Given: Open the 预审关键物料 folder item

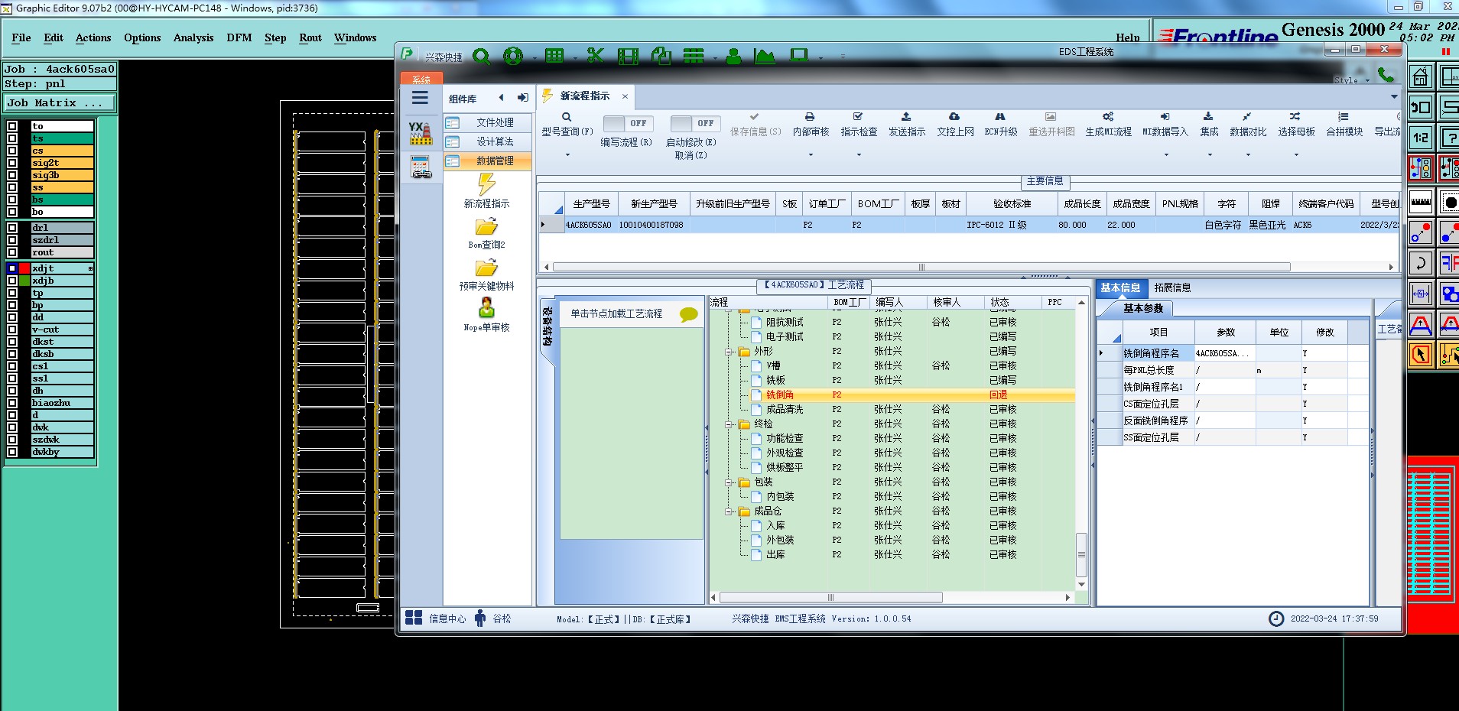Looking at the screenshot, I should (486, 275).
